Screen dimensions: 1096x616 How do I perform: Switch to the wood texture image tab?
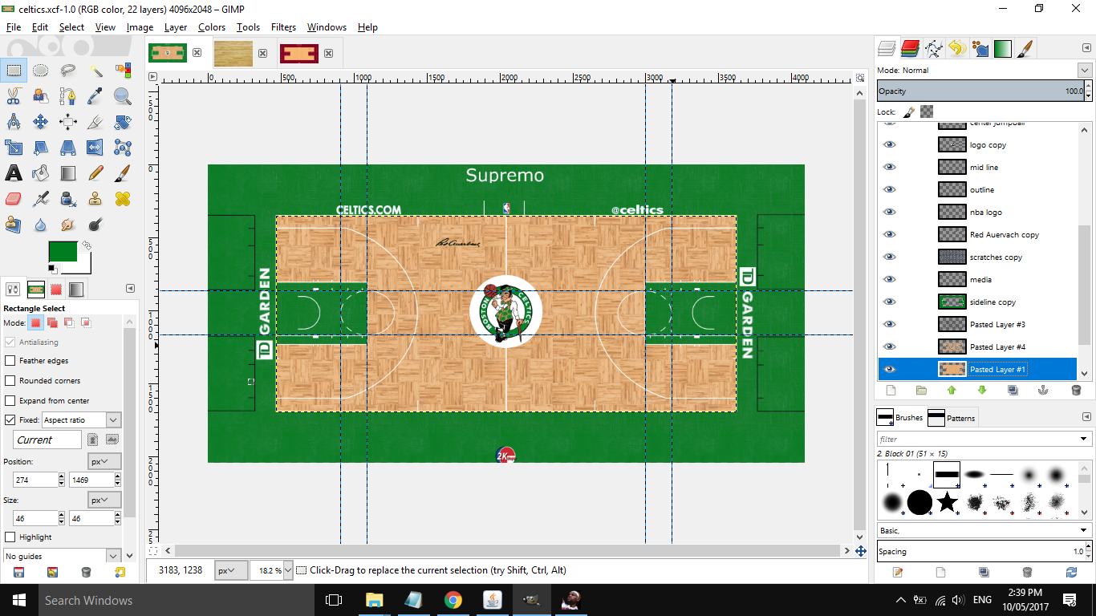point(233,52)
